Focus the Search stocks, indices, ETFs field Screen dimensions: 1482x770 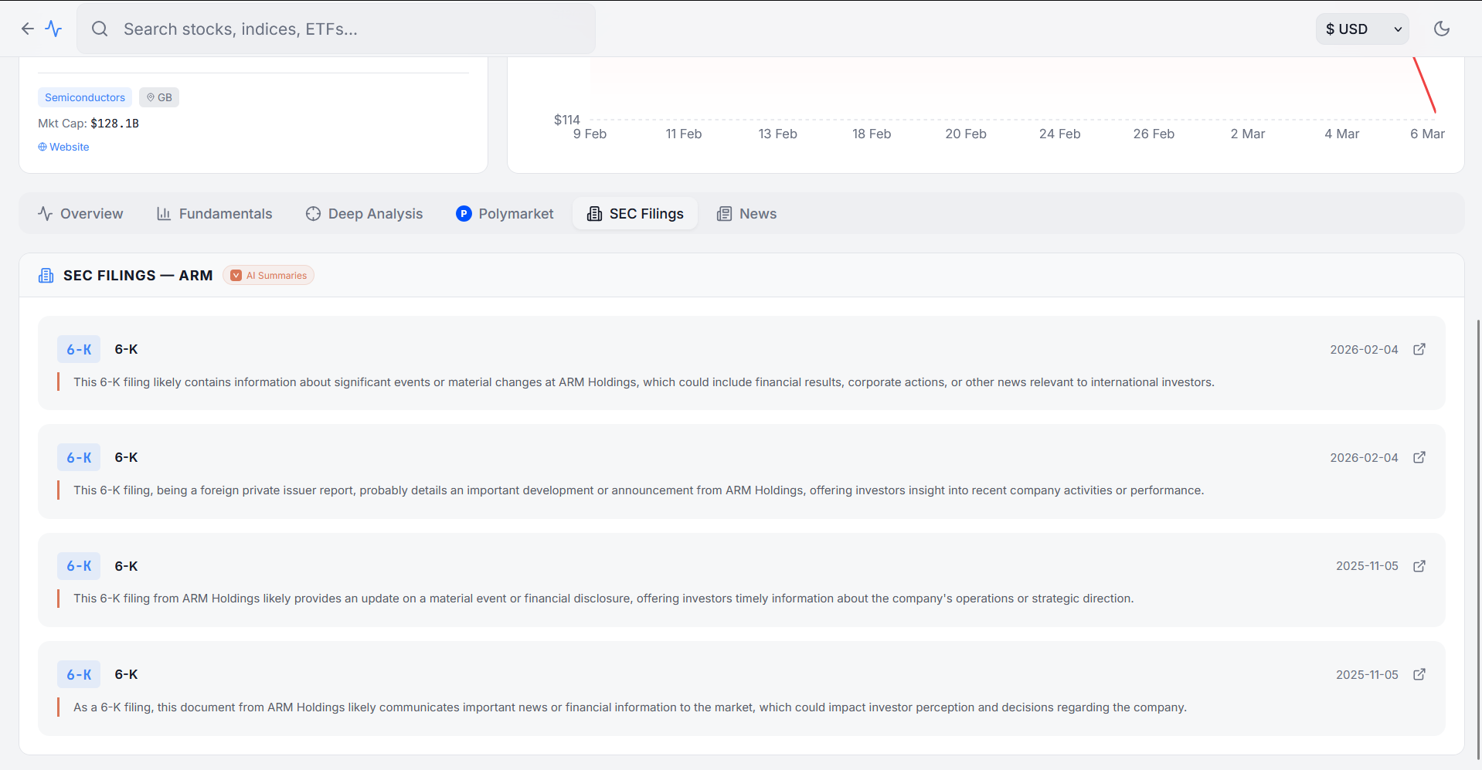pyautogui.click(x=336, y=29)
